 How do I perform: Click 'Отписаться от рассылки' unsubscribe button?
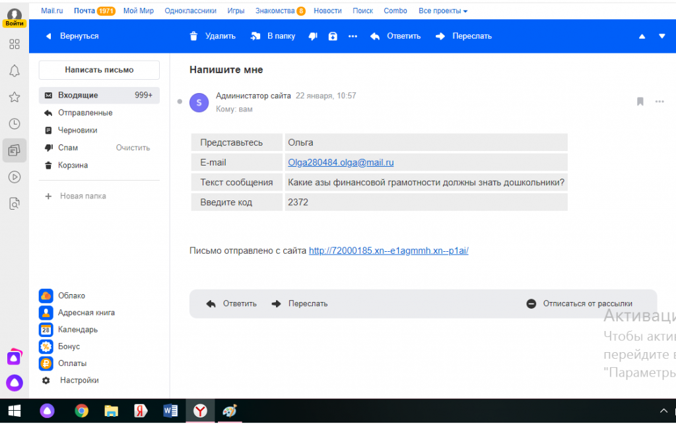point(580,304)
